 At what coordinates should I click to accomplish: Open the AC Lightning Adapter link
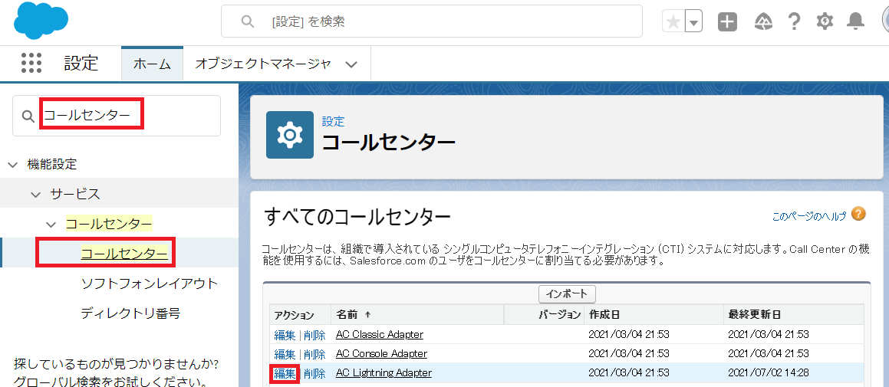(x=384, y=373)
